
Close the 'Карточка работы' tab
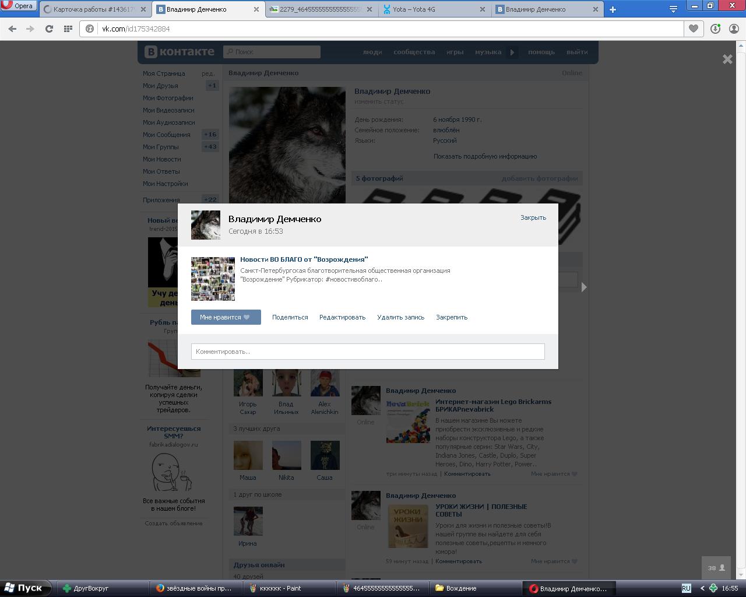click(143, 9)
